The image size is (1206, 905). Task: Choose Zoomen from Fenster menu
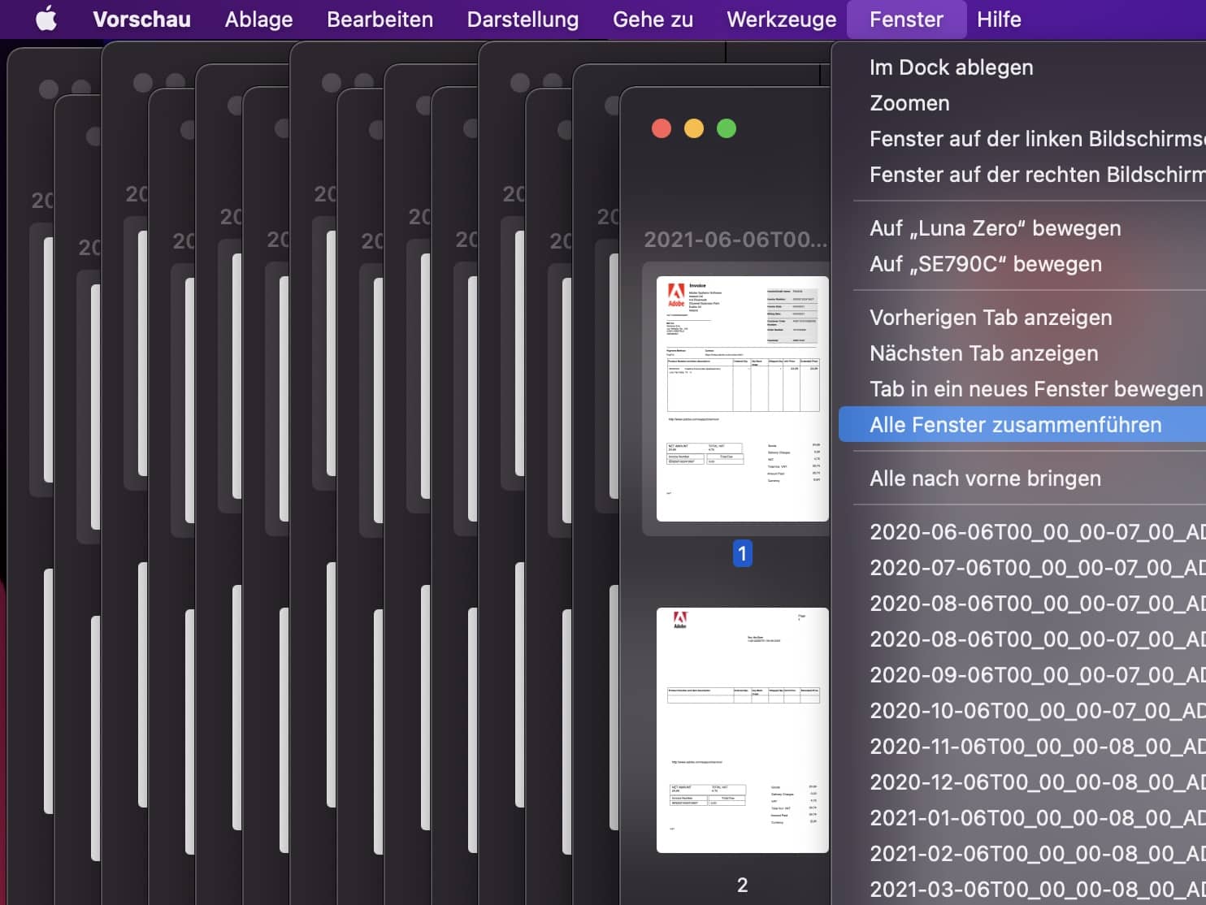(x=1022, y=103)
